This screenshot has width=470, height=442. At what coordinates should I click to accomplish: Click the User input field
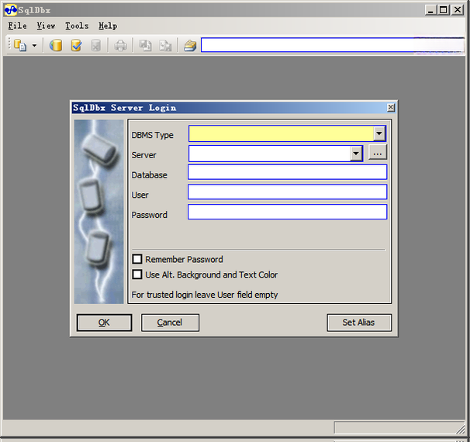tap(288, 192)
